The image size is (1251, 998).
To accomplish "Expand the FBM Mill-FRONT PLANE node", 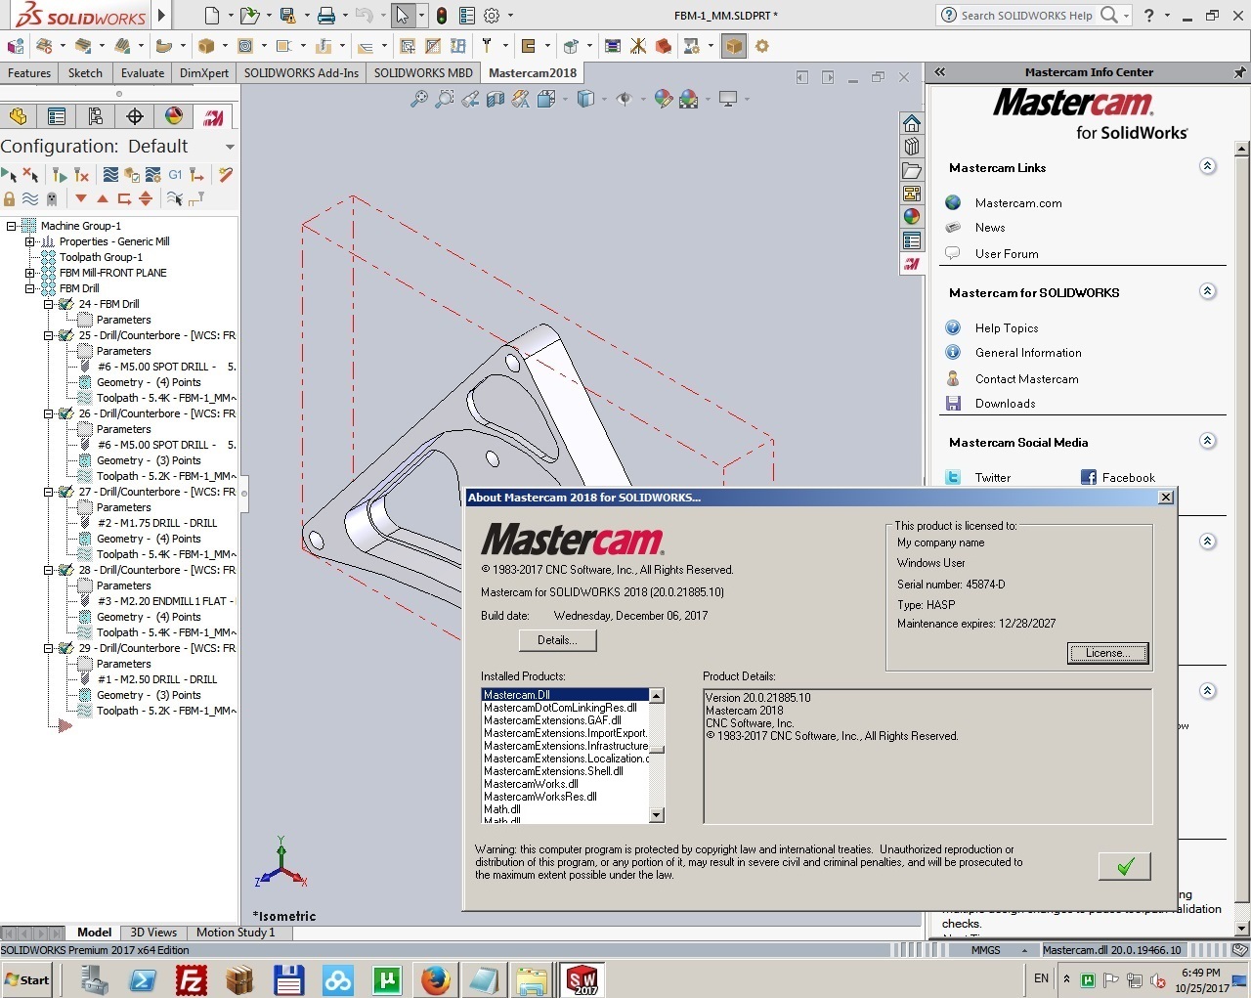I will click(29, 273).
